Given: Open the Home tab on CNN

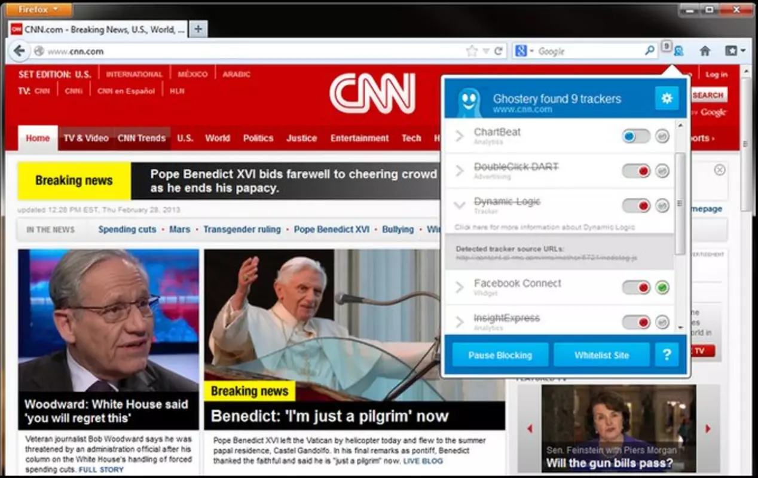Looking at the screenshot, I should pyautogui.click(x=38, y=138).
